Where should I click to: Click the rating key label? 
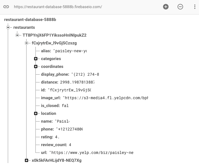[x=47, y=137]
